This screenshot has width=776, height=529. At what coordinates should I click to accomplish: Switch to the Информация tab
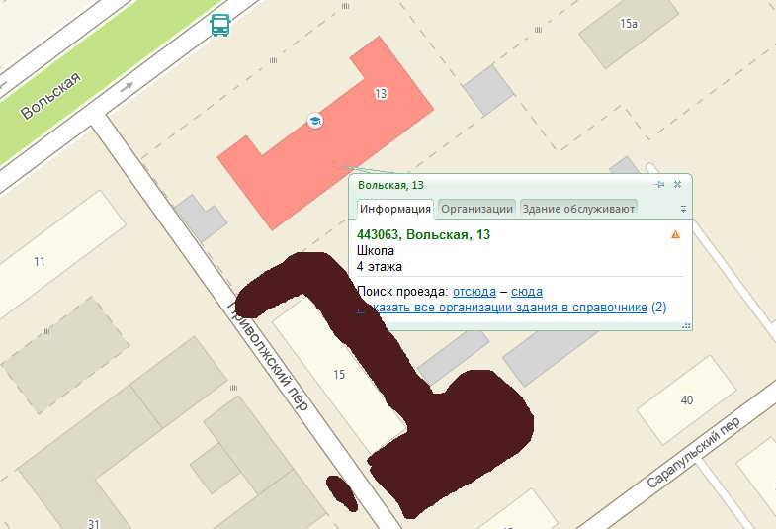[x=394, y=209]
